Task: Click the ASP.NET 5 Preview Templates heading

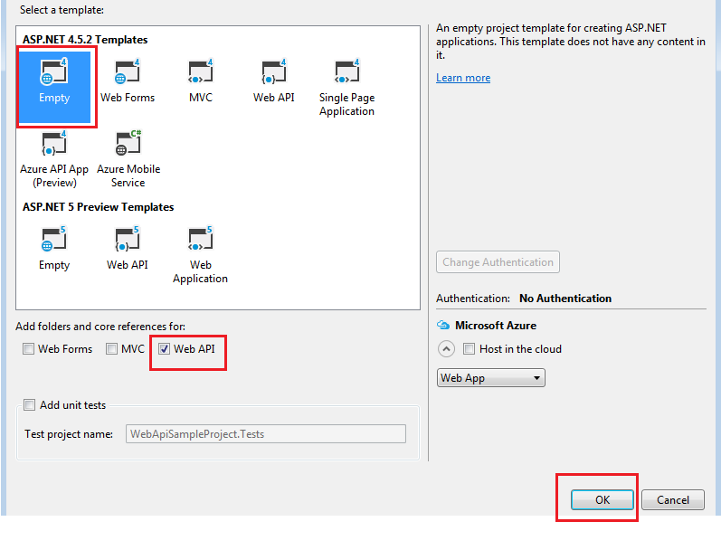Action: 98,207
